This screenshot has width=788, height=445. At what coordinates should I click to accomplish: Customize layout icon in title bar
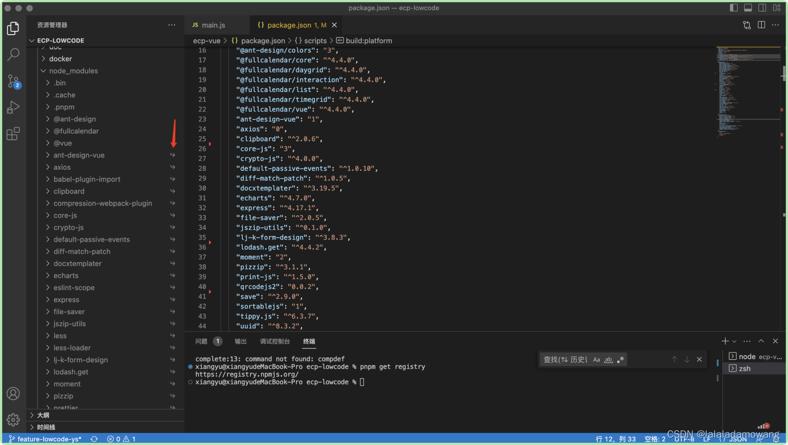click(777, 8)
